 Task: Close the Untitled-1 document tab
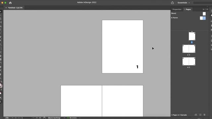pyautogui.click(x=6, y=8)
